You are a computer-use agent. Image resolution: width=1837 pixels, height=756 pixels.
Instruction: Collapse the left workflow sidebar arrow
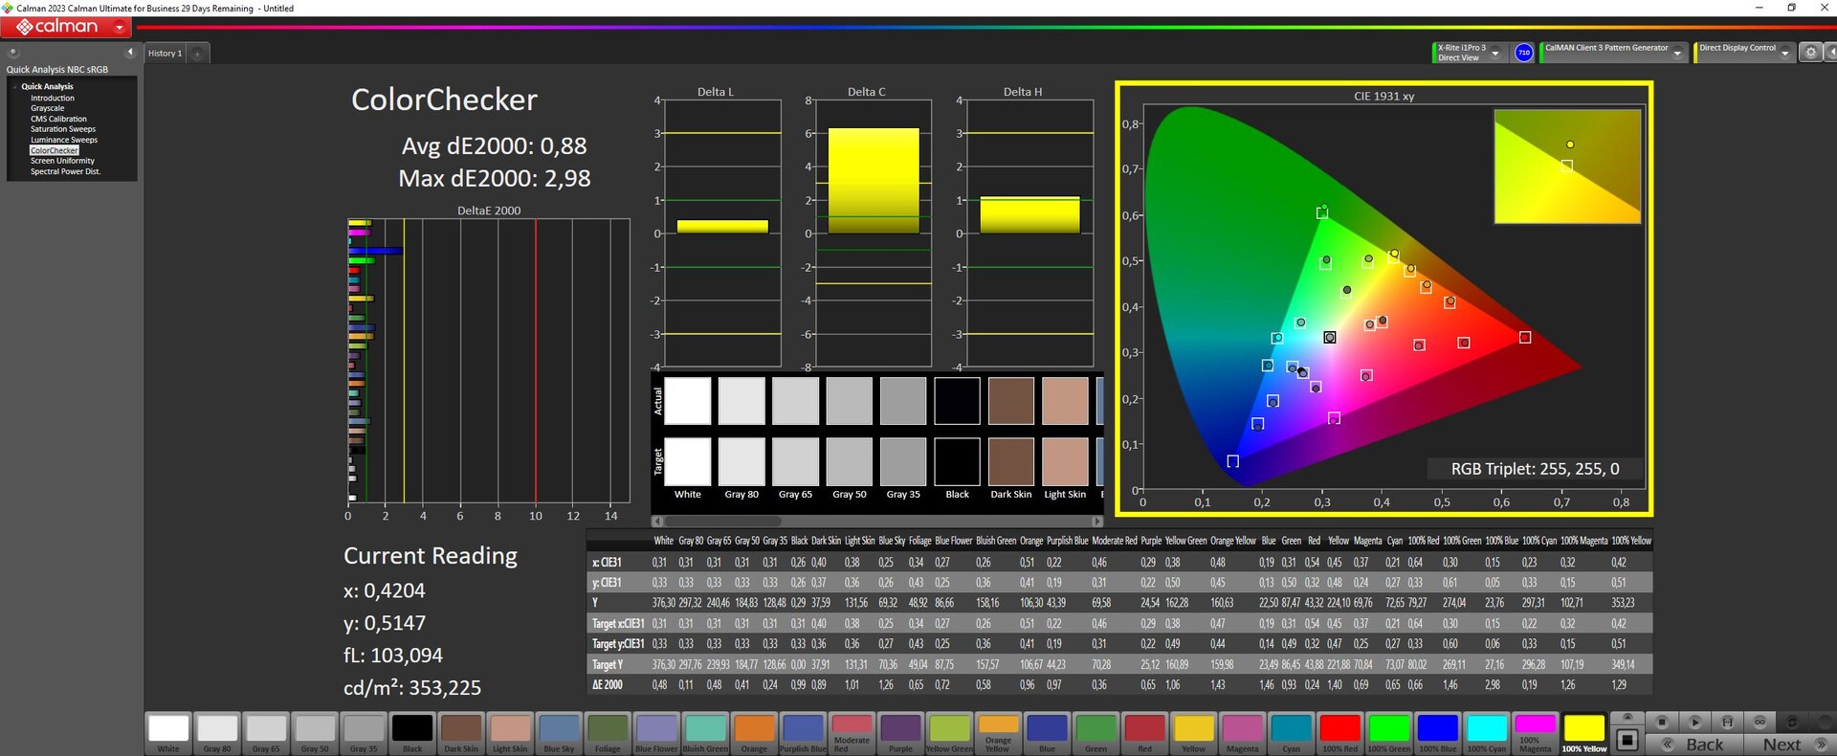[130, 53]
